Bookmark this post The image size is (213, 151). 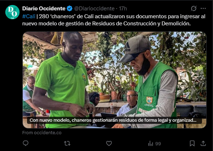[x=192, y=144]
